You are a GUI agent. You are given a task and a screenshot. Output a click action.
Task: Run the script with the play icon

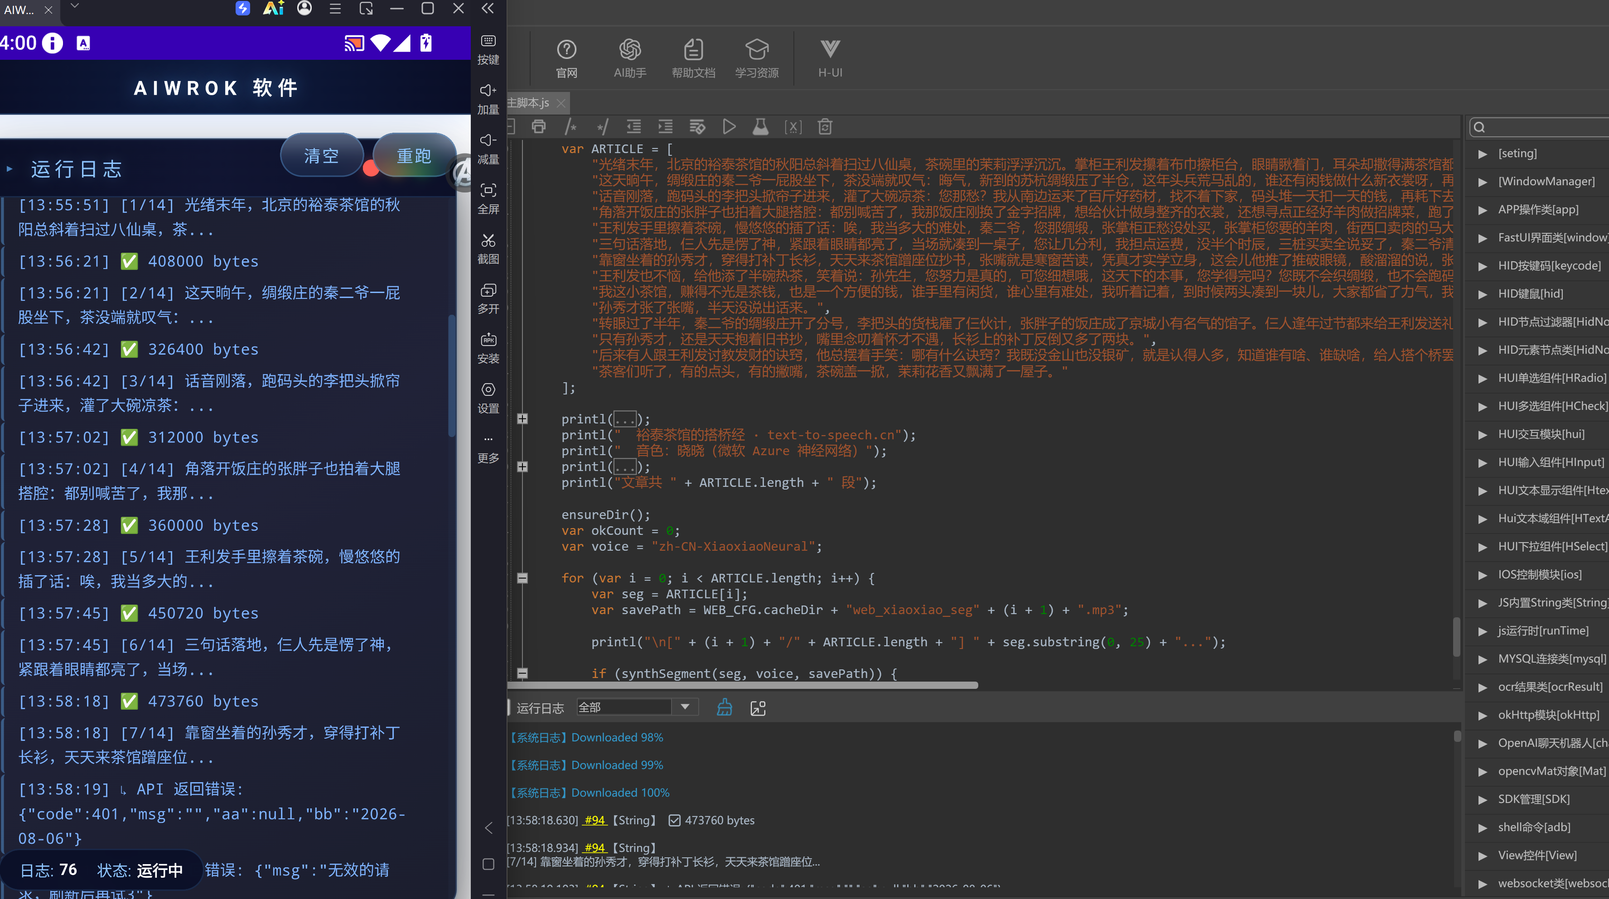729,127
